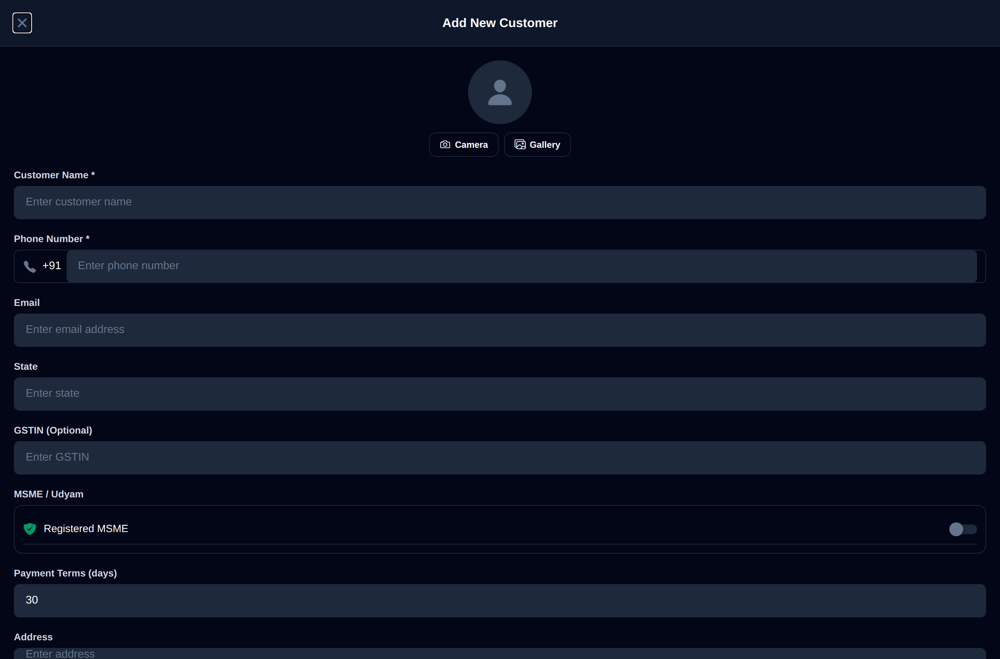Screen dimensions: 1000x659
Task: Click the State label
Action: point(26,367)
